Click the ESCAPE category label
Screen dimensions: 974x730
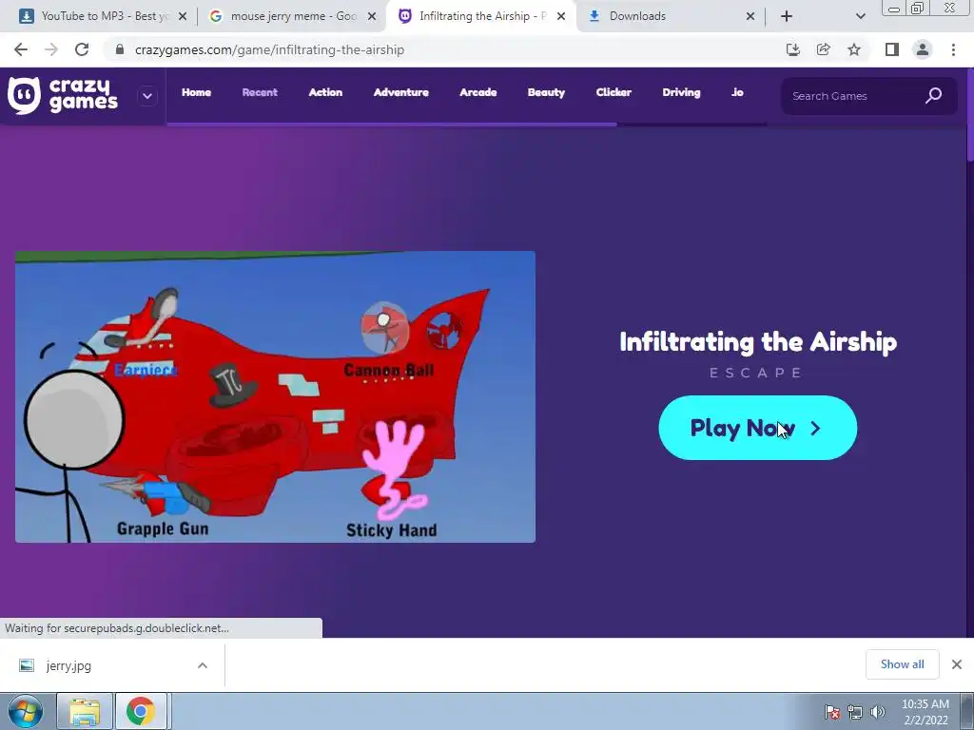(756, 373)
